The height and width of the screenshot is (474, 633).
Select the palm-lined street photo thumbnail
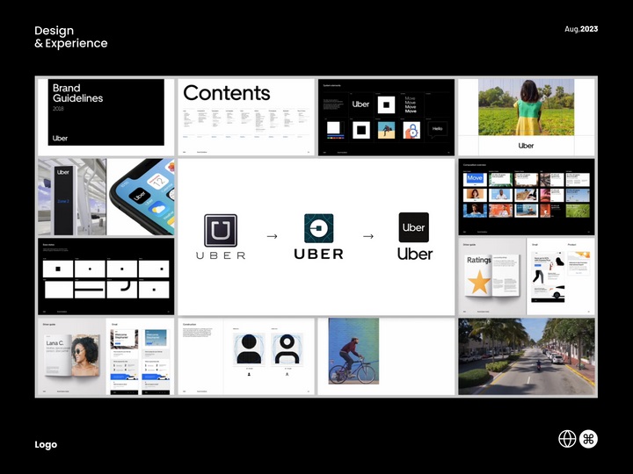(x=526, y=355)
